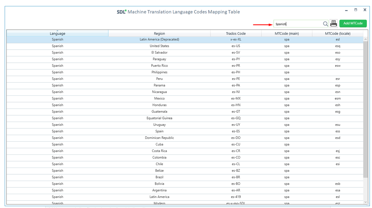Close the mapping table window
The height and width of the screenshot is (208, 372).
365,10
